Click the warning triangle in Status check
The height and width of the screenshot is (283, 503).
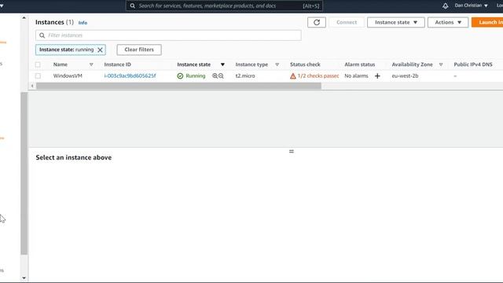(293, 76)
